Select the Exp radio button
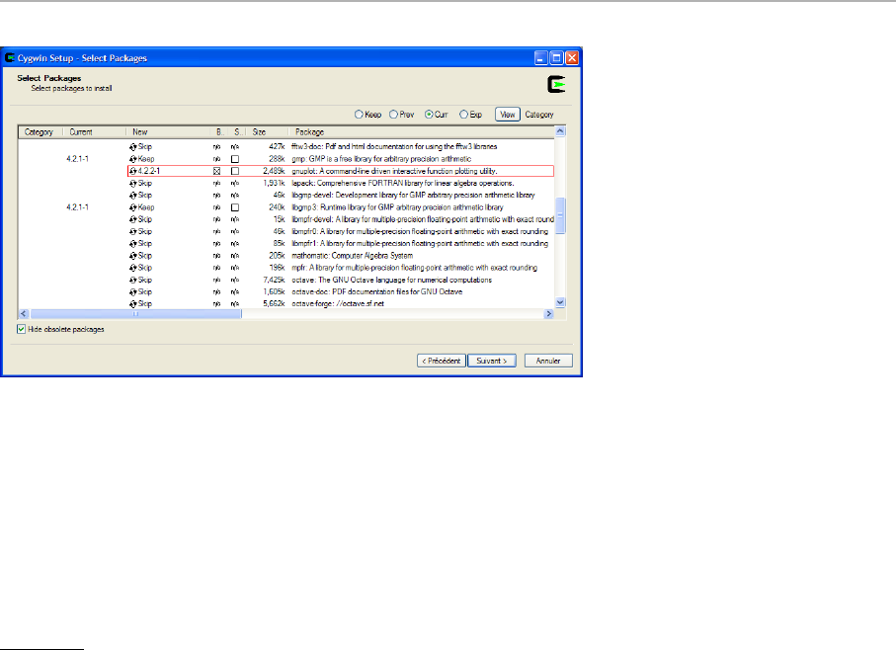896x650 pixels. coord(463,115)
